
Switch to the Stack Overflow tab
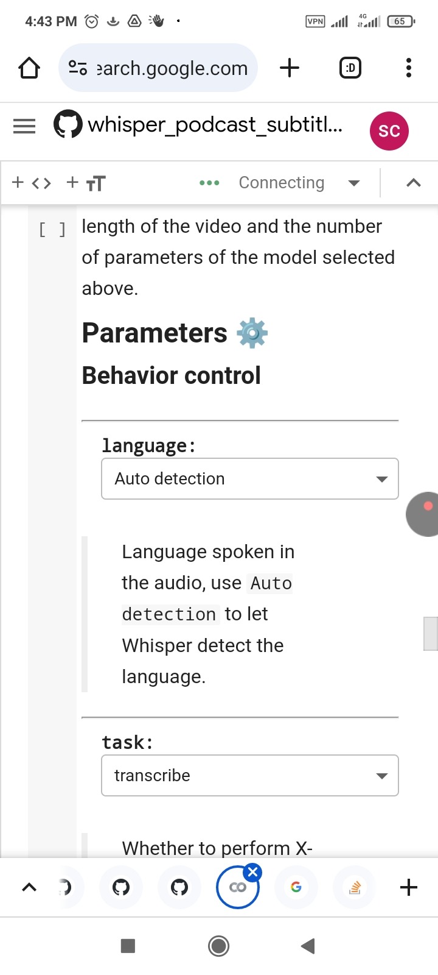pos(355,887)
